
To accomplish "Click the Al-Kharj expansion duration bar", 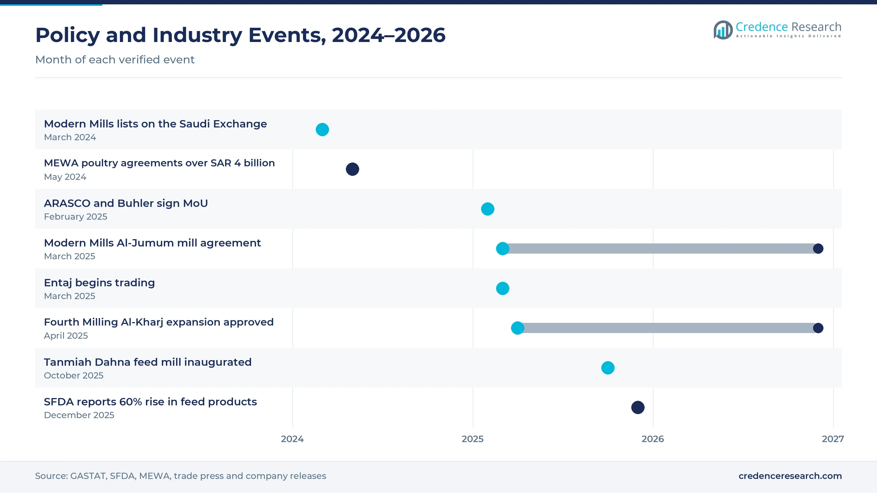I will coord(668,328).
